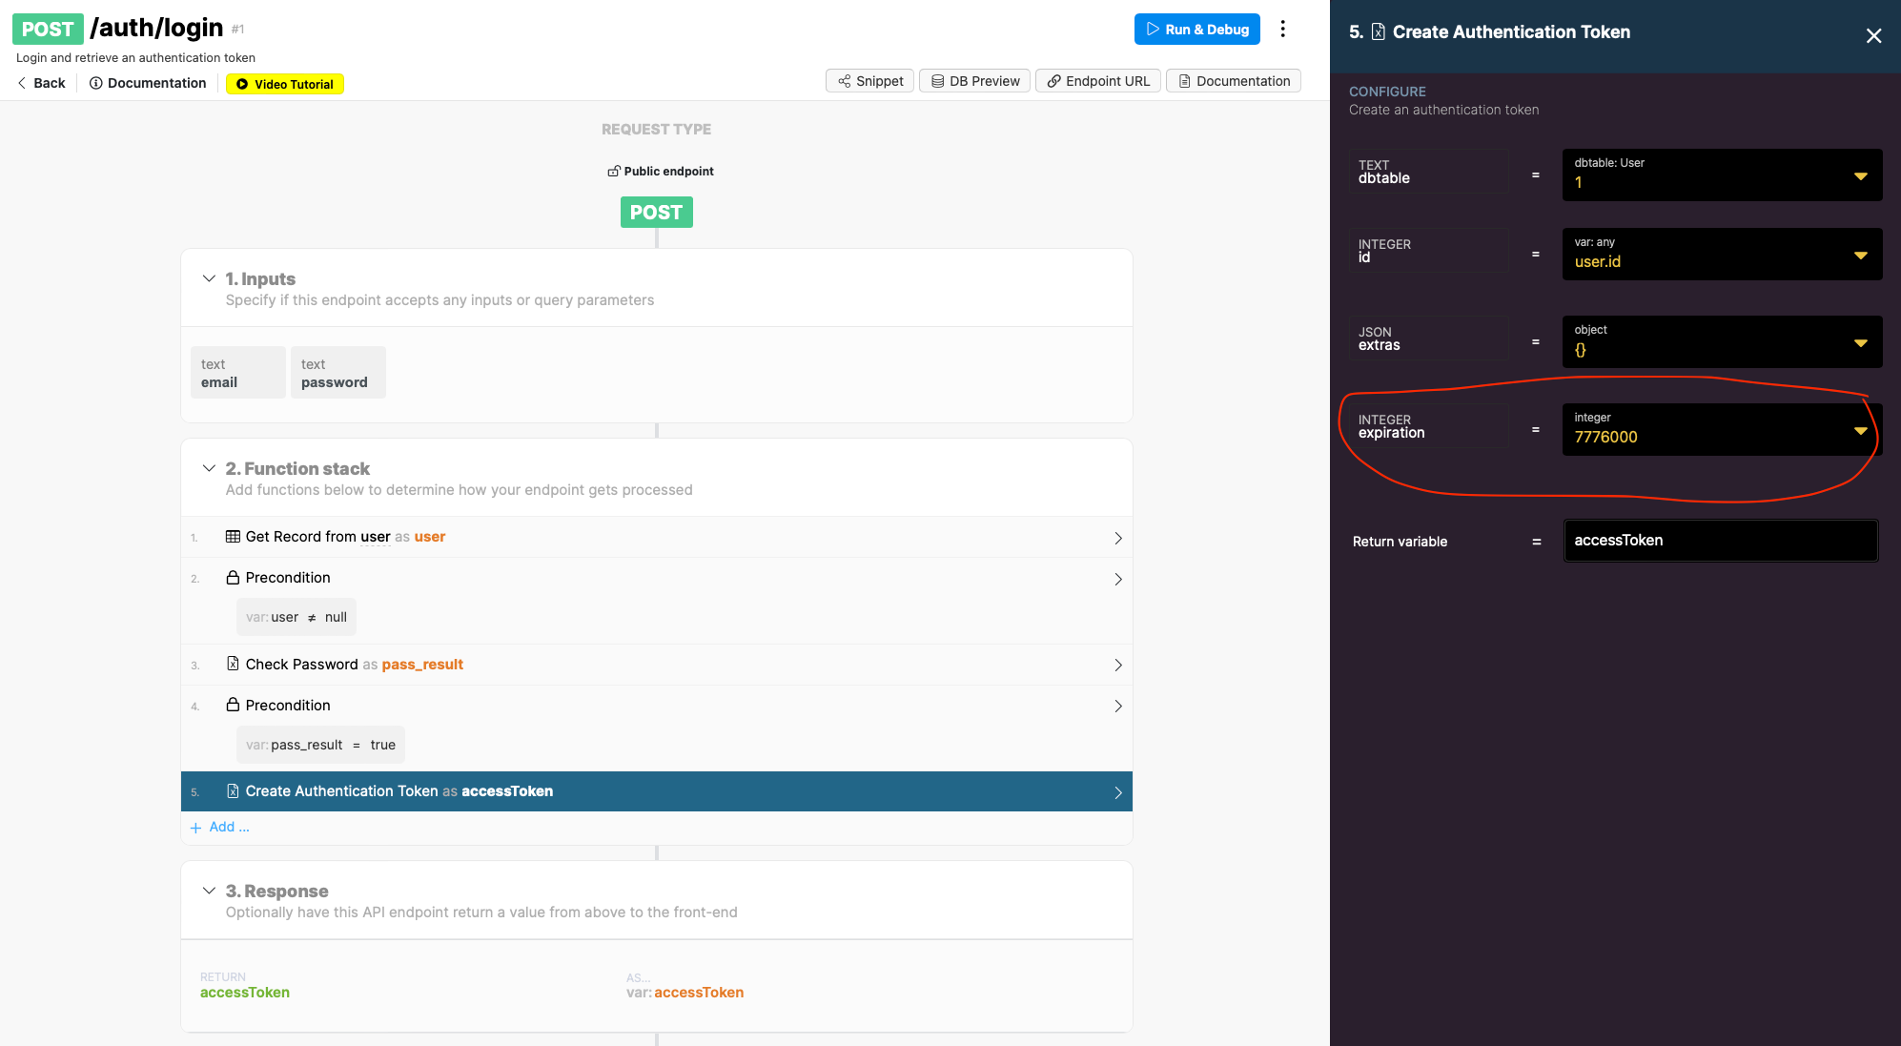Open chevron of the first Precondition step
1901x1046 pixels.
(1118, 579)
